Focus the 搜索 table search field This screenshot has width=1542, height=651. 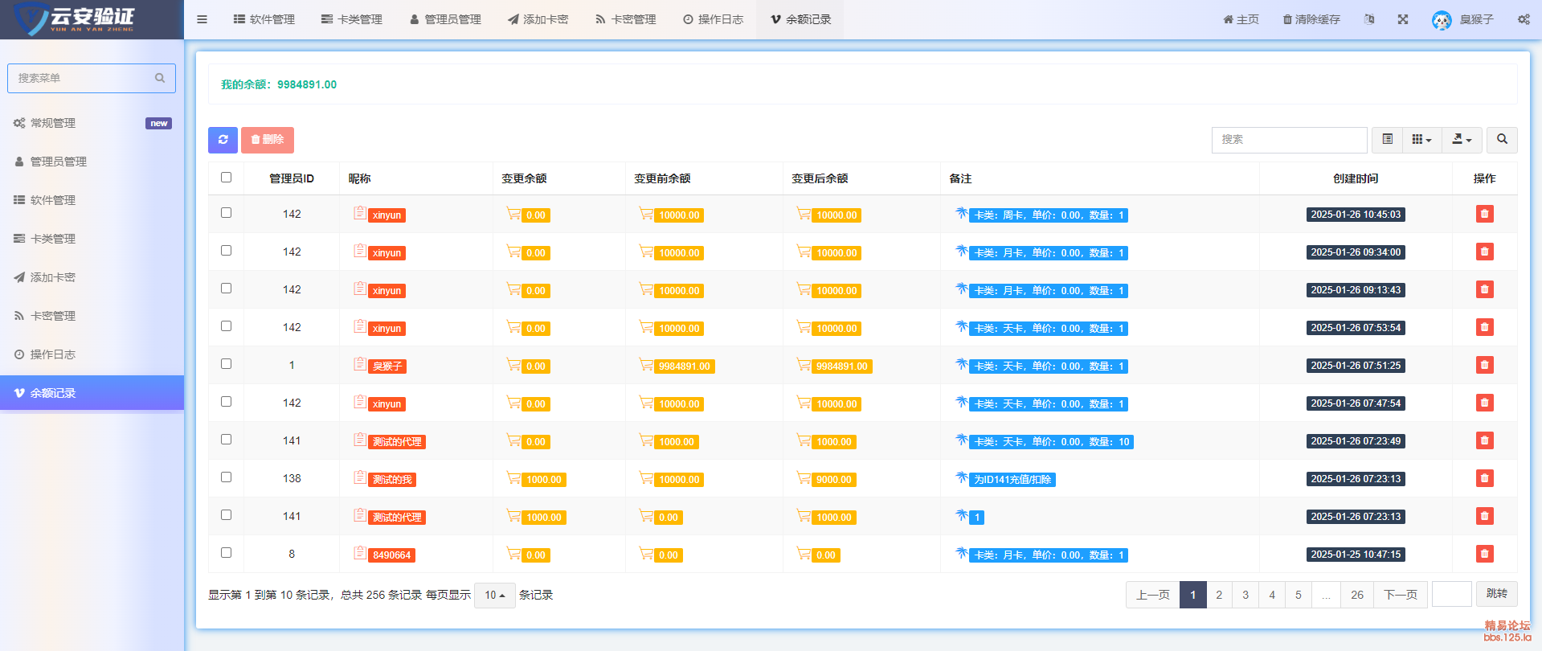click(1289, 140)
